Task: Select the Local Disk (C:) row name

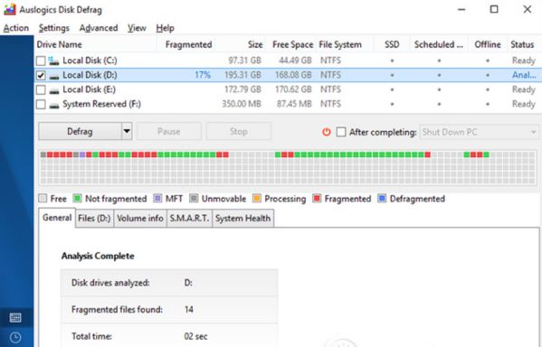Action: click(x=90, y=61)
